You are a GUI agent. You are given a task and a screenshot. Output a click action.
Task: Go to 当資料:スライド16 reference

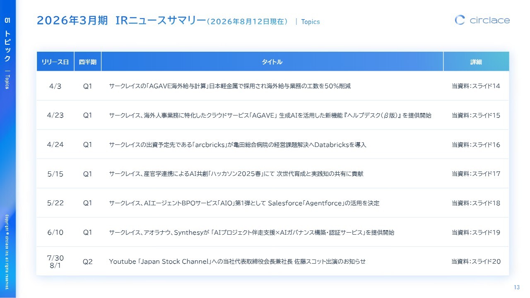(x=476, y=145)
